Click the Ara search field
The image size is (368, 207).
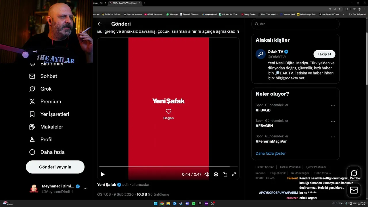coord(296,24)
